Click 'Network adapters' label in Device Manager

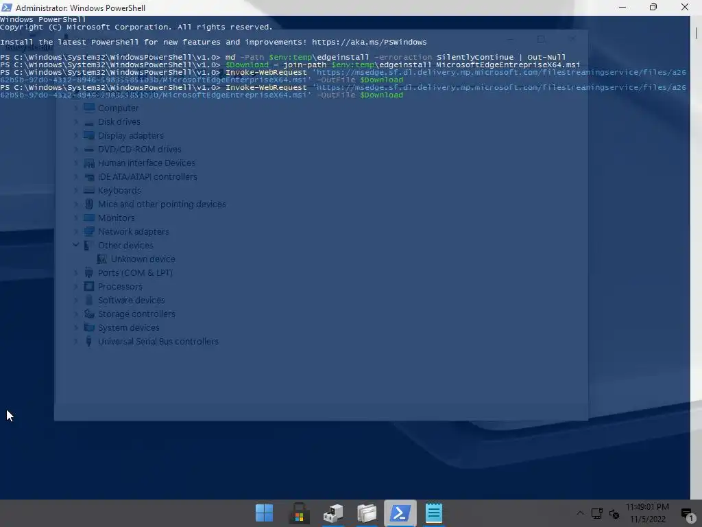[134, 232]
